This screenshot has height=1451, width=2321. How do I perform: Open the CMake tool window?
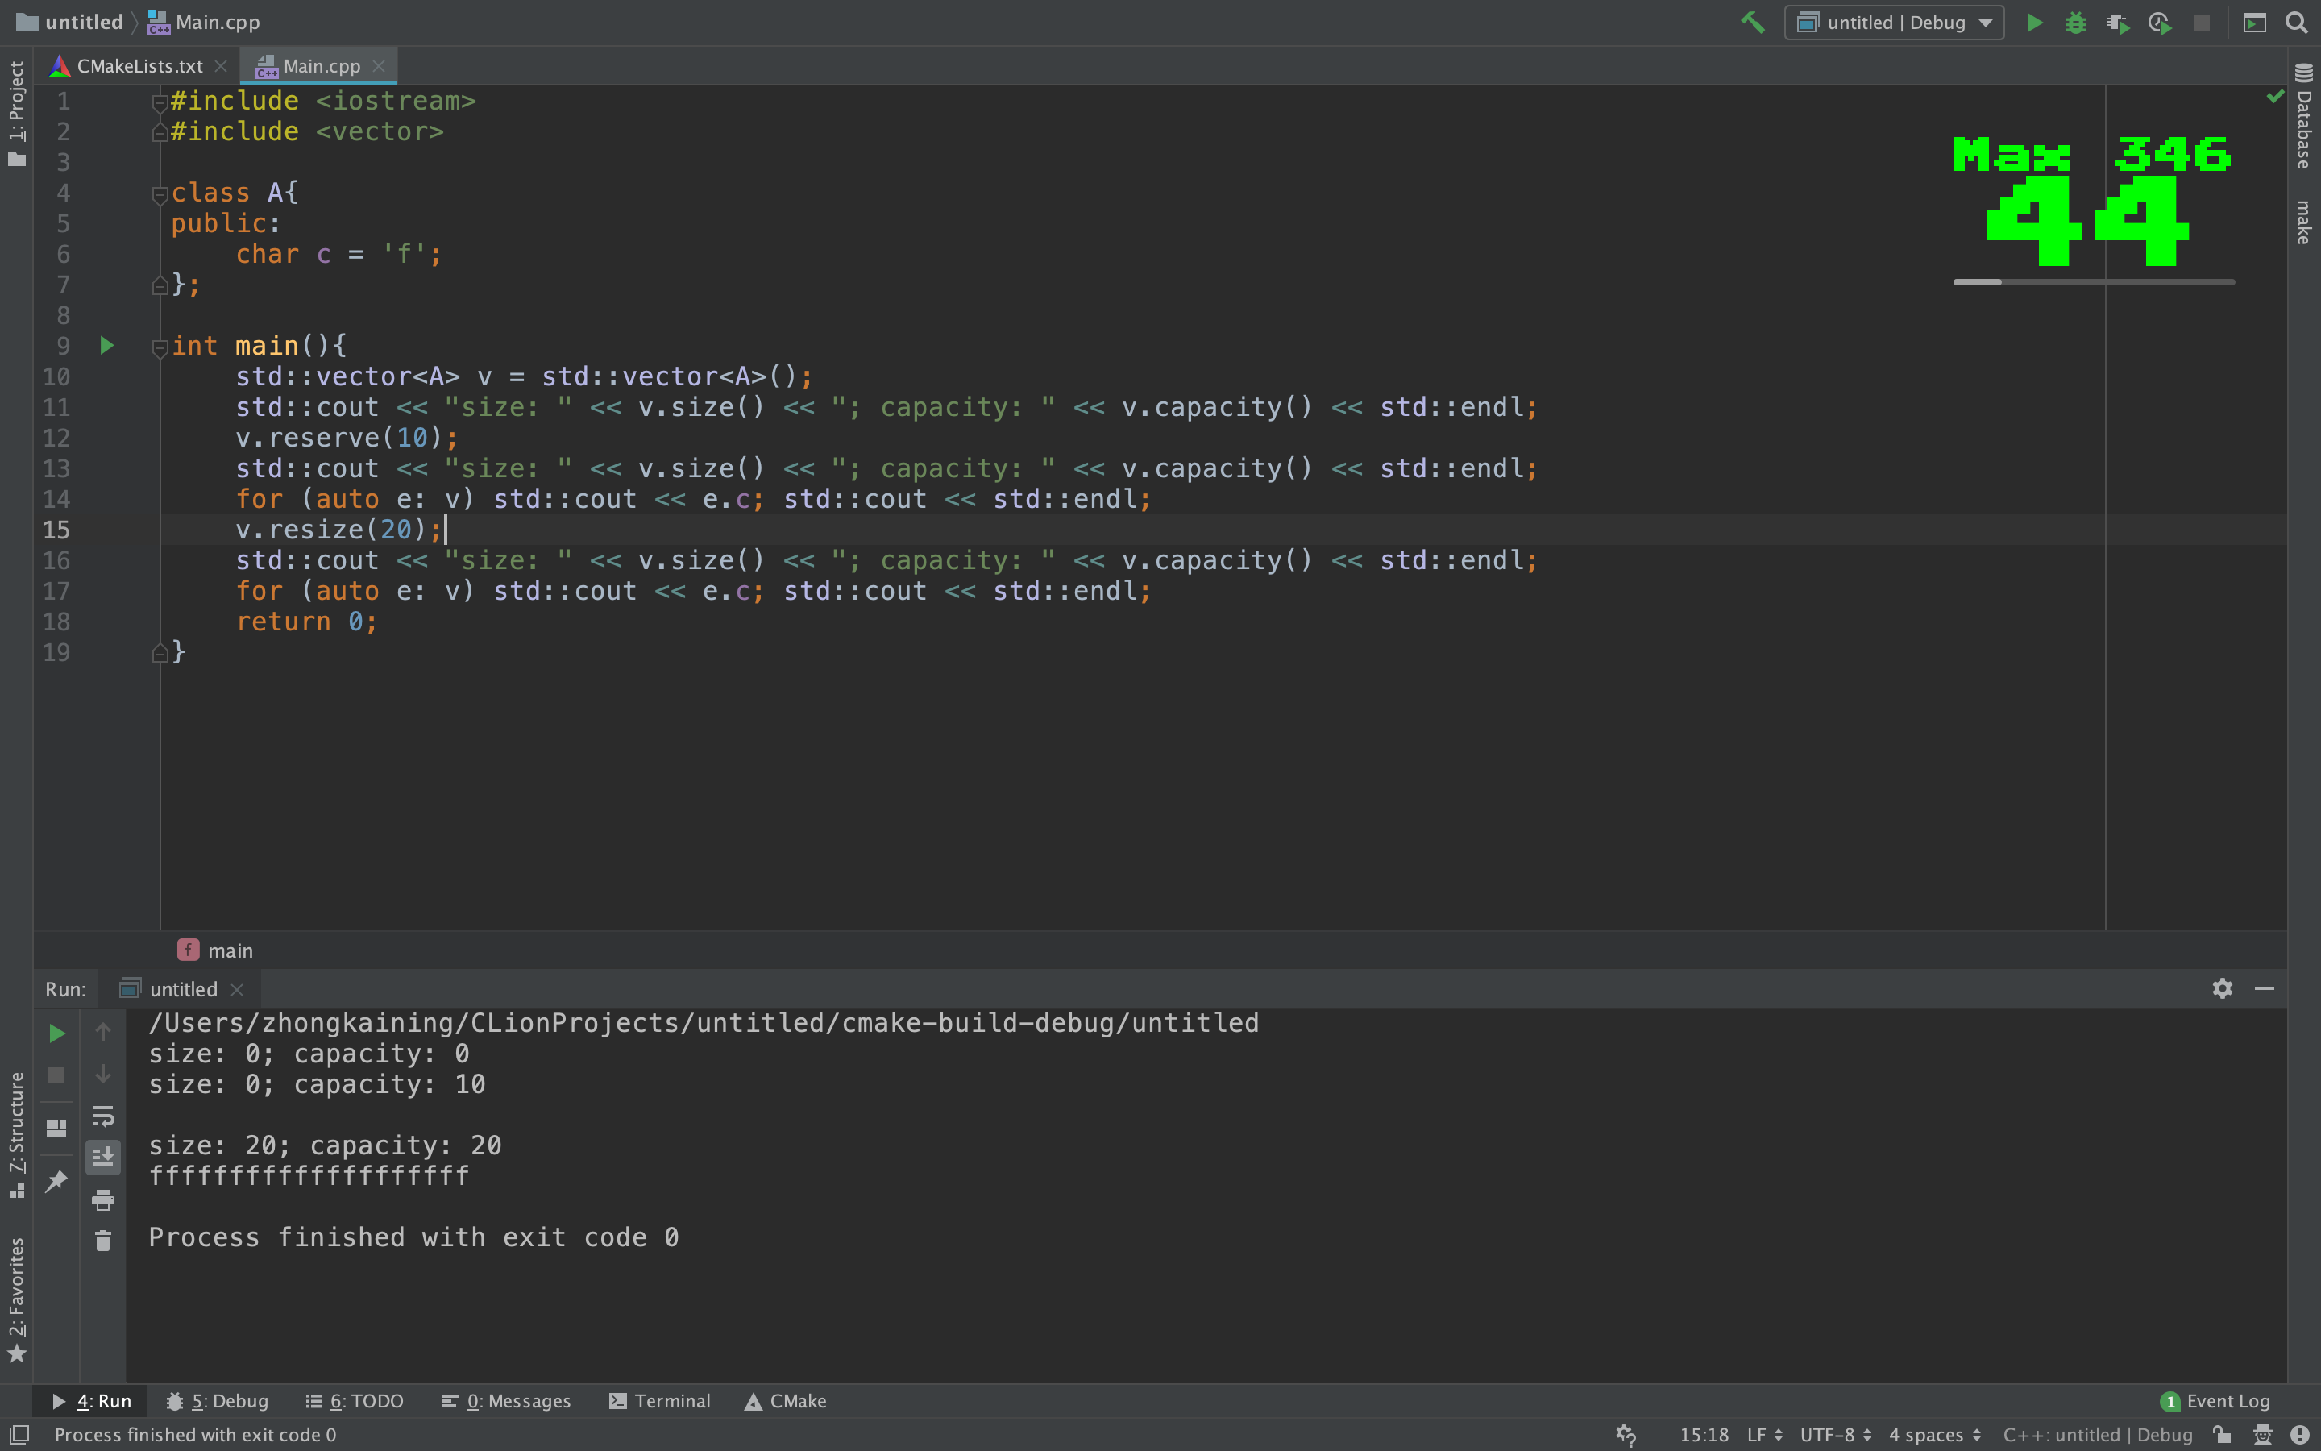[786, 1401]
